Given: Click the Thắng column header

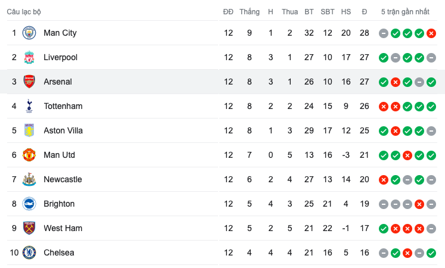Looking at the screenshot, I should [x=250, y=12].
